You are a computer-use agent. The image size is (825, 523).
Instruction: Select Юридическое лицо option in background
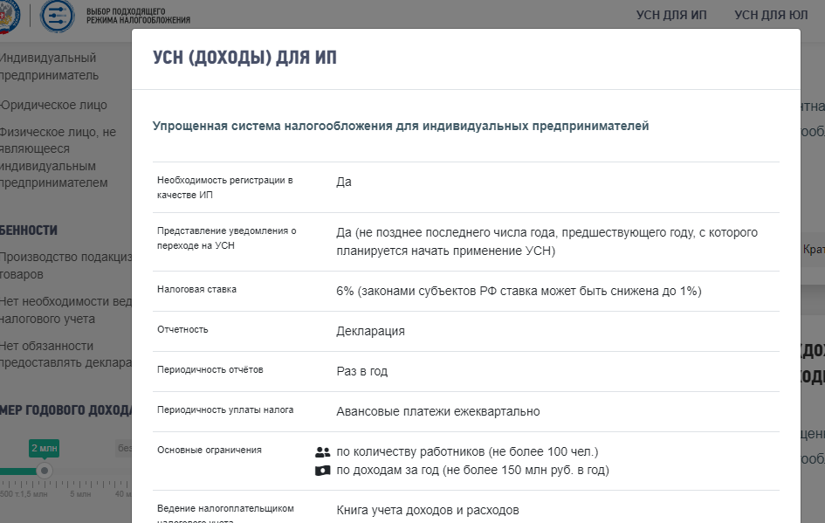pos(53,105)
